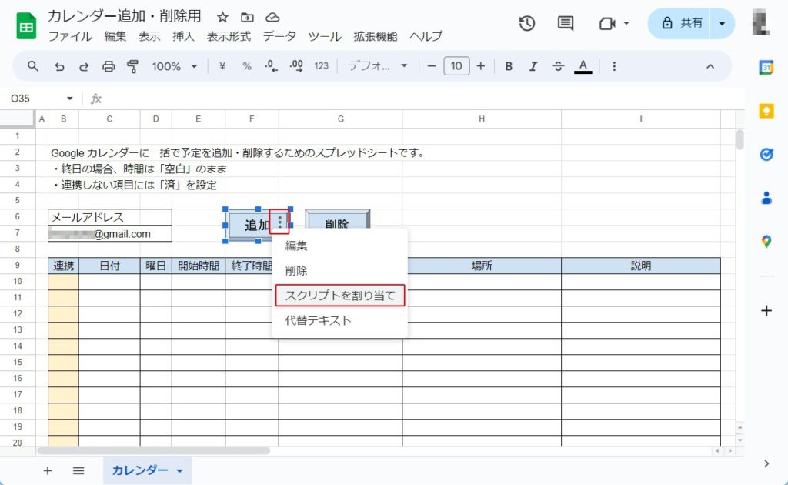Toggle strikethrough formatting
The width and height of the screenshot is (788, 485).
coord(558,66)
